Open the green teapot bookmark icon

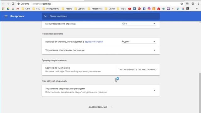163,9
